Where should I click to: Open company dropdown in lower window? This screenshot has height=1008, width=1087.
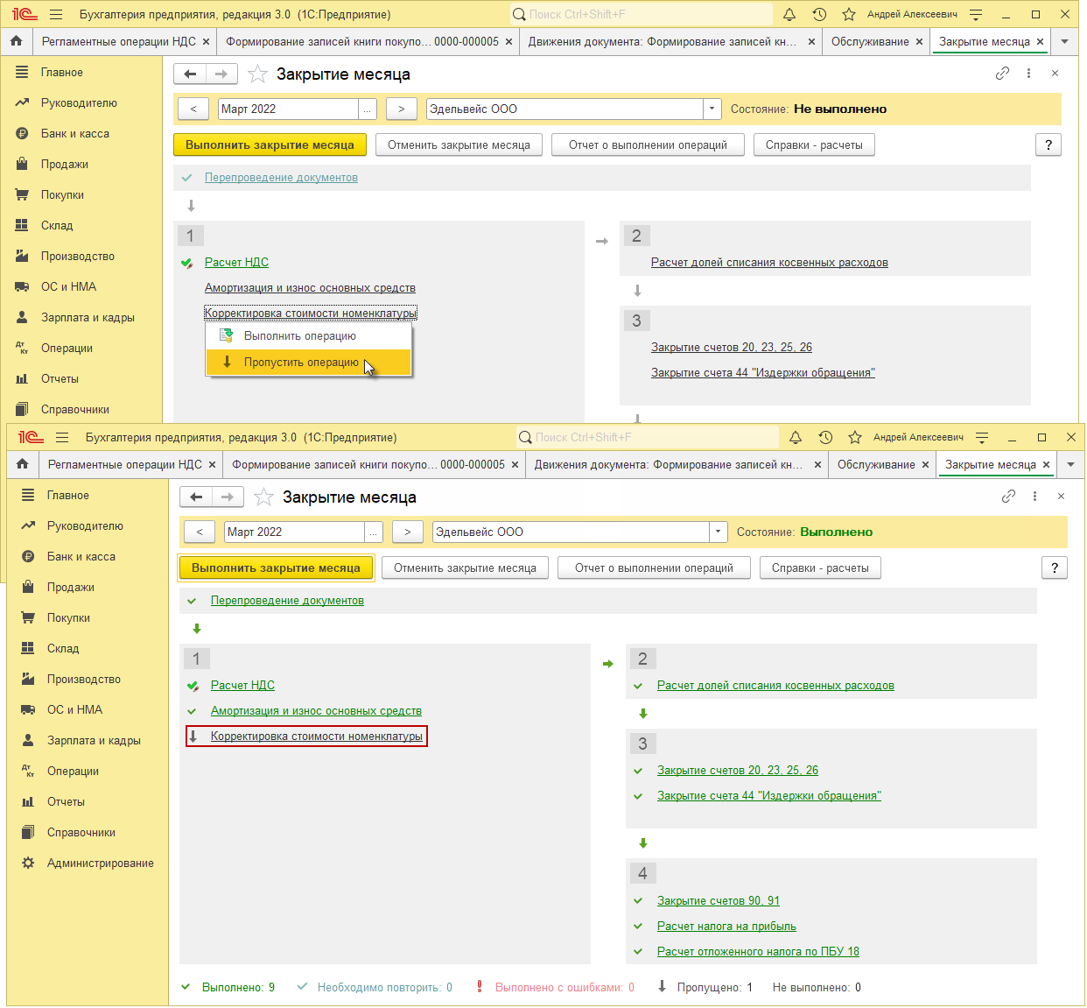(718, 532)
